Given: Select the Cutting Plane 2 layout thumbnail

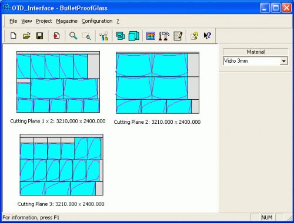Looking at the screenshot, I should (158, 83).
